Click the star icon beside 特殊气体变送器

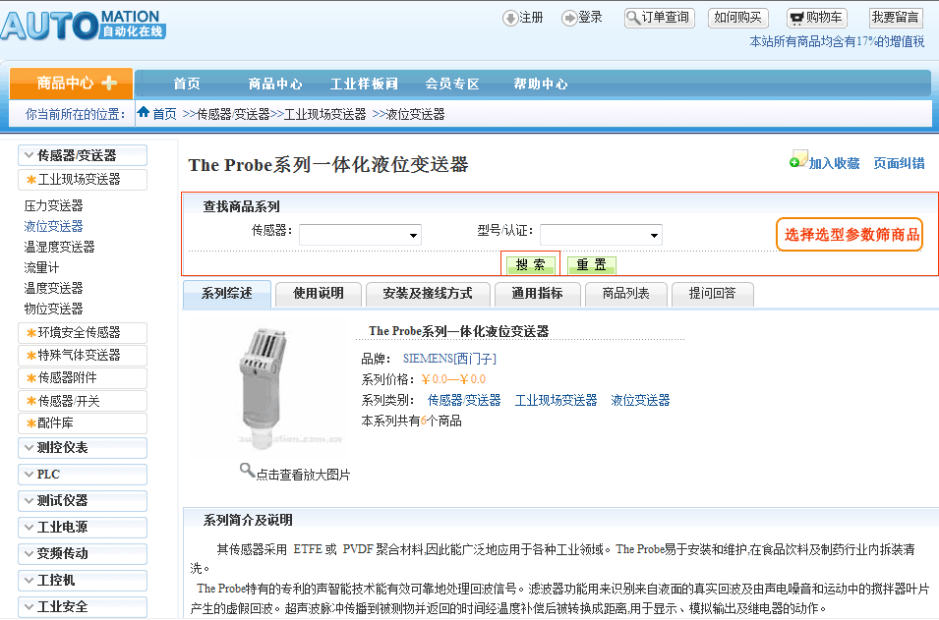click(31, 356)
